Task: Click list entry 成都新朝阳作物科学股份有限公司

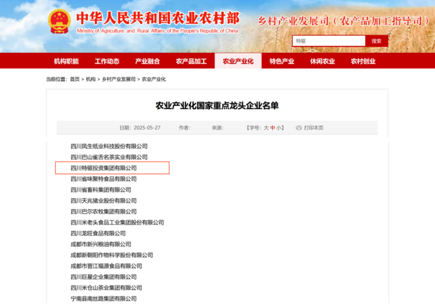Action: click(112, 255)
